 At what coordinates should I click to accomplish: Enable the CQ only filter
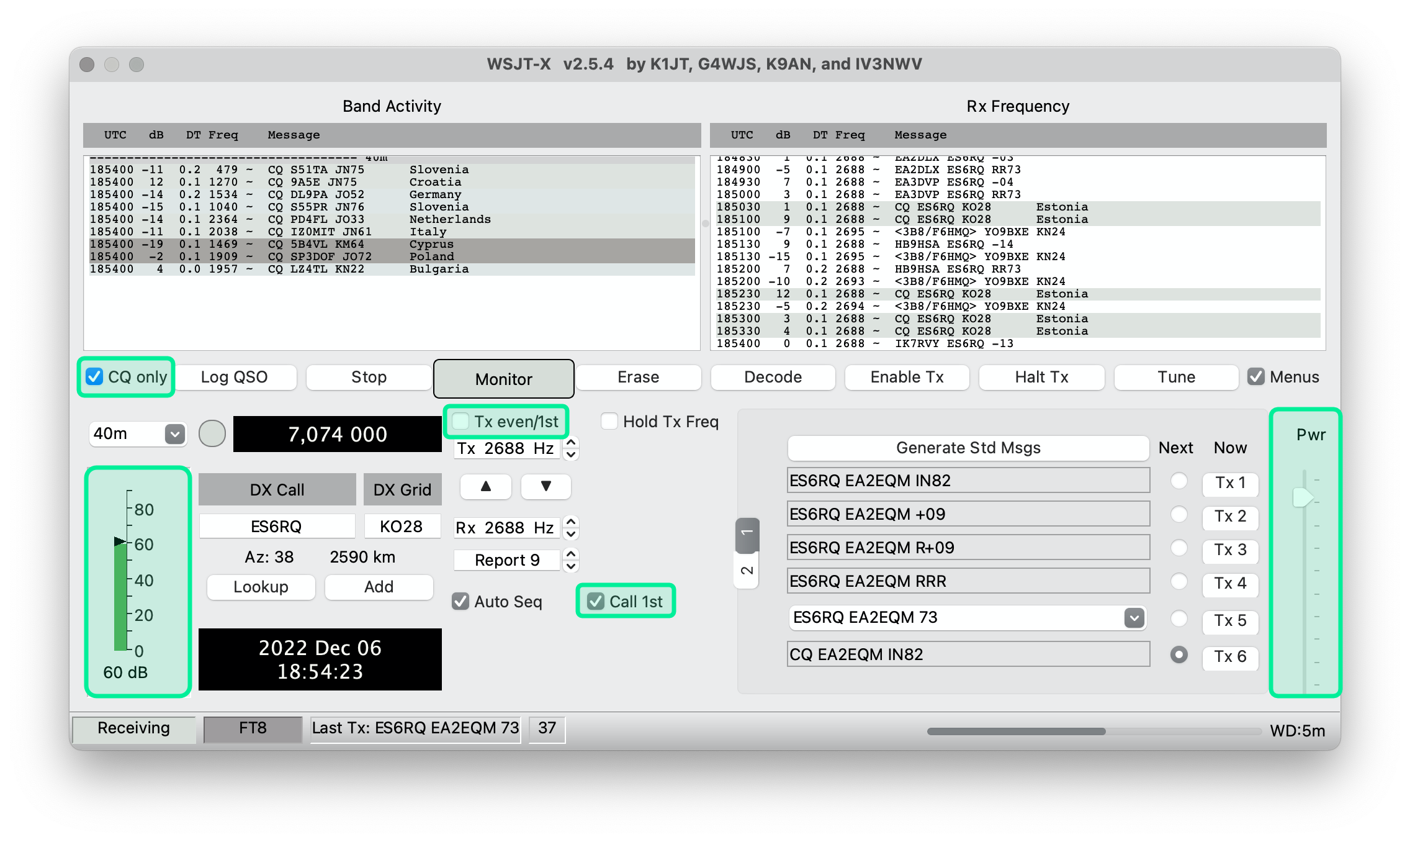point(94,376)
